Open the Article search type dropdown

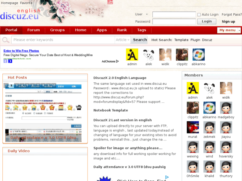(123, 40)
